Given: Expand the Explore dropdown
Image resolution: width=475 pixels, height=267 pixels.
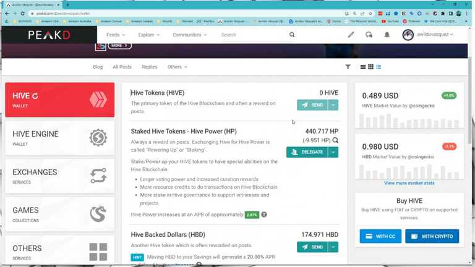Looking at the screenshot, I should [148, 35].
